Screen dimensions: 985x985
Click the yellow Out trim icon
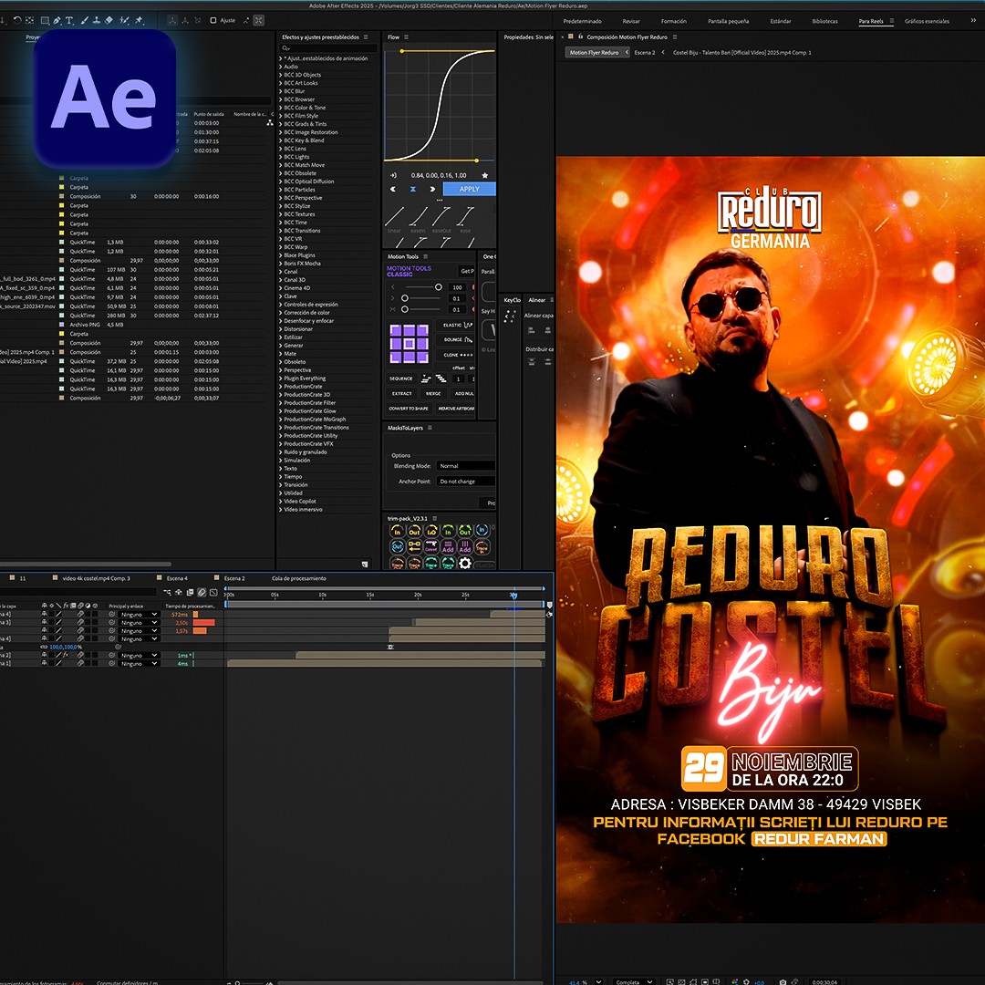coord(414,532)
